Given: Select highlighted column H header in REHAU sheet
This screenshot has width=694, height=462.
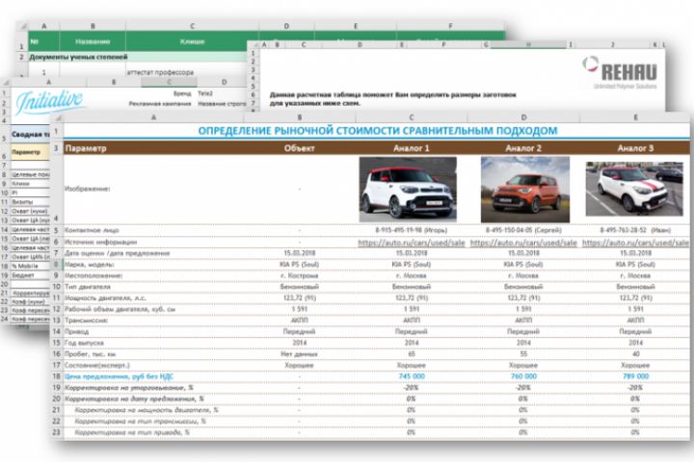Looking at the screenshot, I should point(528,44).
